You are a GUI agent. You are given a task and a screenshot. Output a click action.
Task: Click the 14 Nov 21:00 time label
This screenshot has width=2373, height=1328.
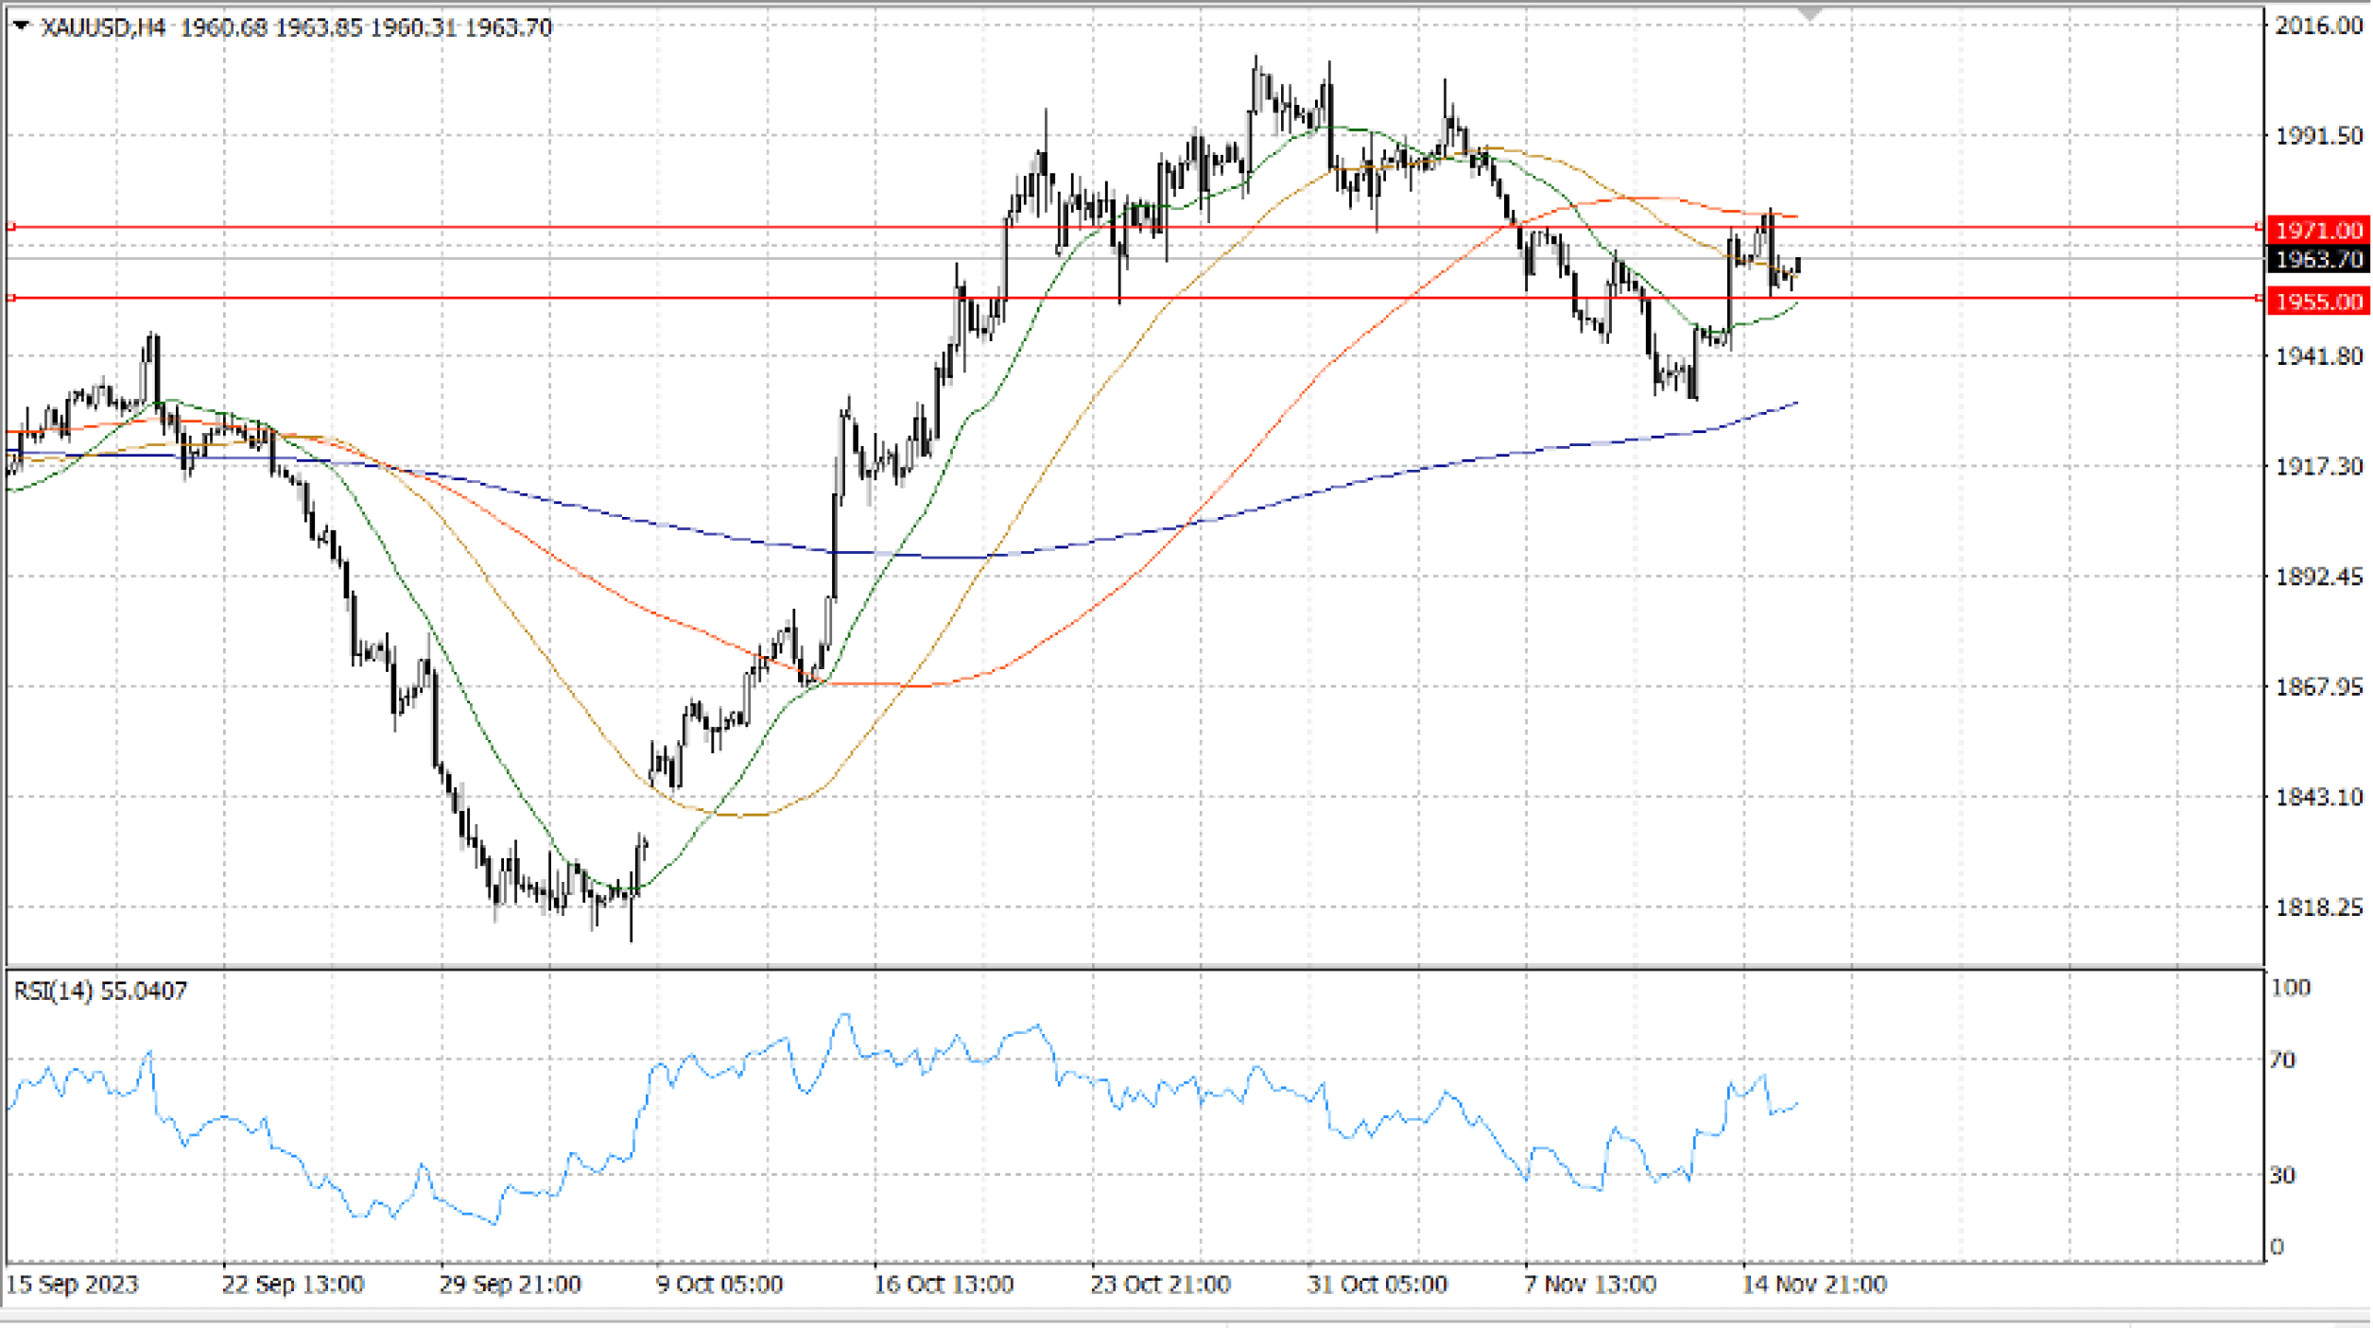[x=1813, y=1285]
